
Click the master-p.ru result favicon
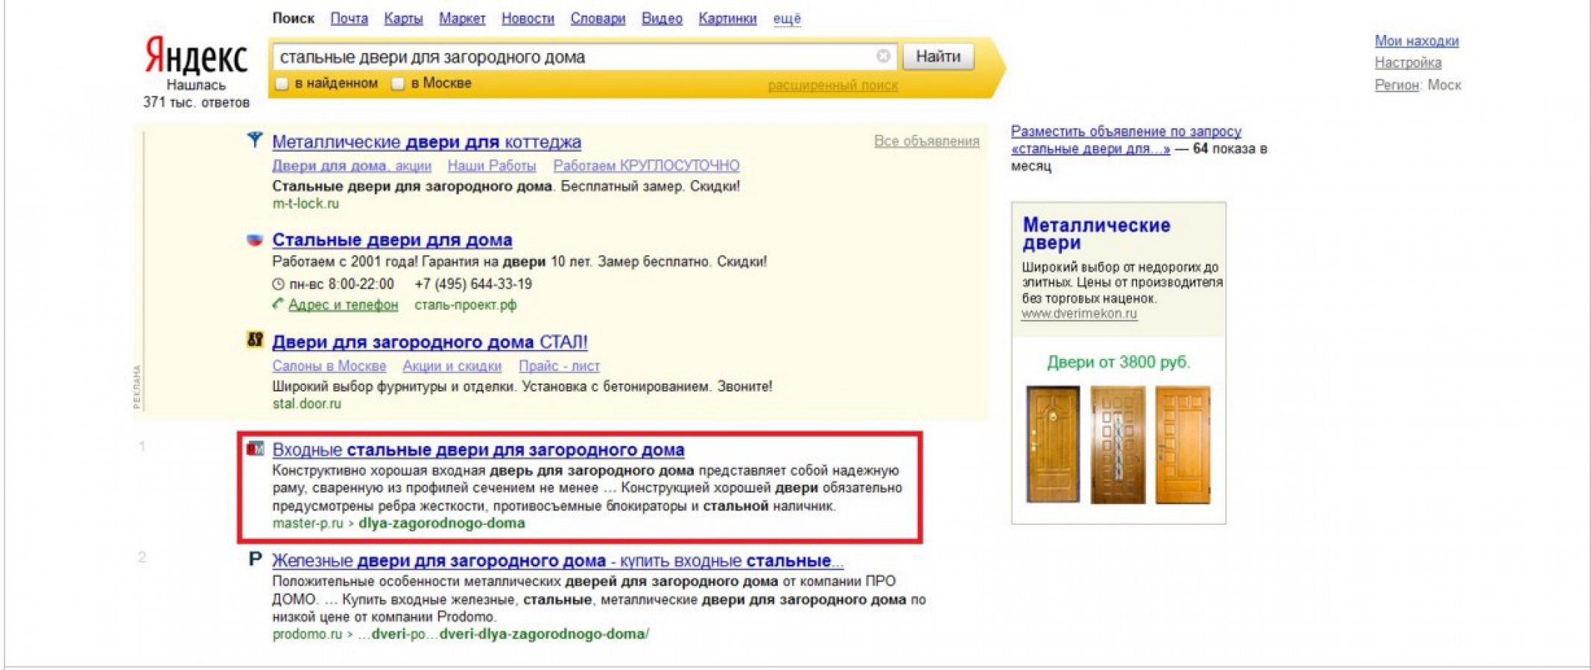255,448
